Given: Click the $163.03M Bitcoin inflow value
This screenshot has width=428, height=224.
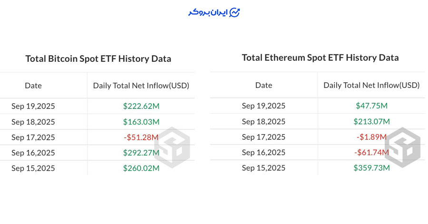Looking at the screenshot, I should 141,122.
